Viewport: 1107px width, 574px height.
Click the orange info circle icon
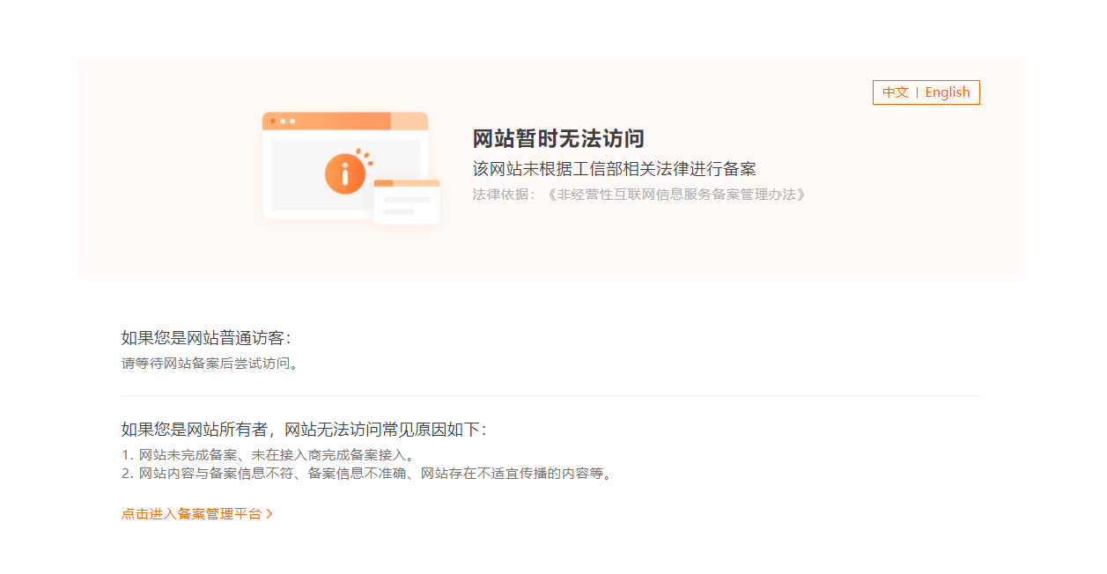point(345,173)
